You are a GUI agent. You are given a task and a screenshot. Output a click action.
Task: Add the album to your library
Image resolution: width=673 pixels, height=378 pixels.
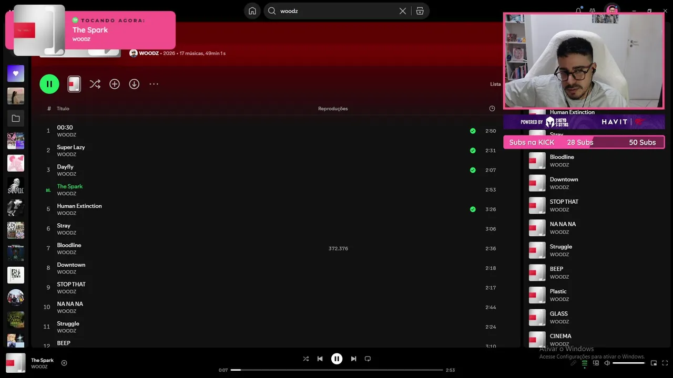click(x=115, y=84)
